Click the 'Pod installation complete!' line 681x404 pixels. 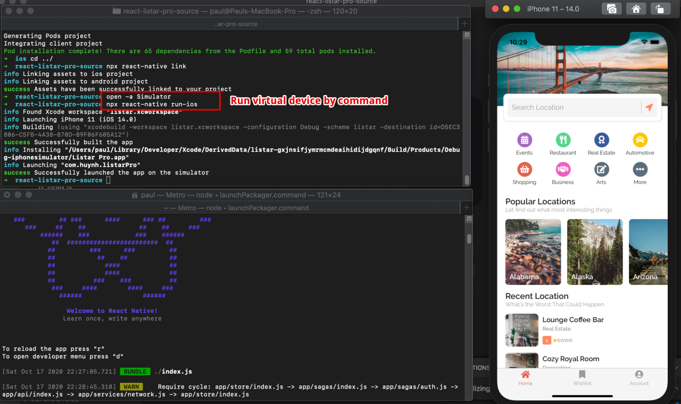point(189,51)
